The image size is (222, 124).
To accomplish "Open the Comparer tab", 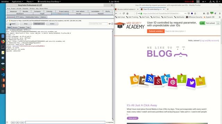I will pos(37,11).
